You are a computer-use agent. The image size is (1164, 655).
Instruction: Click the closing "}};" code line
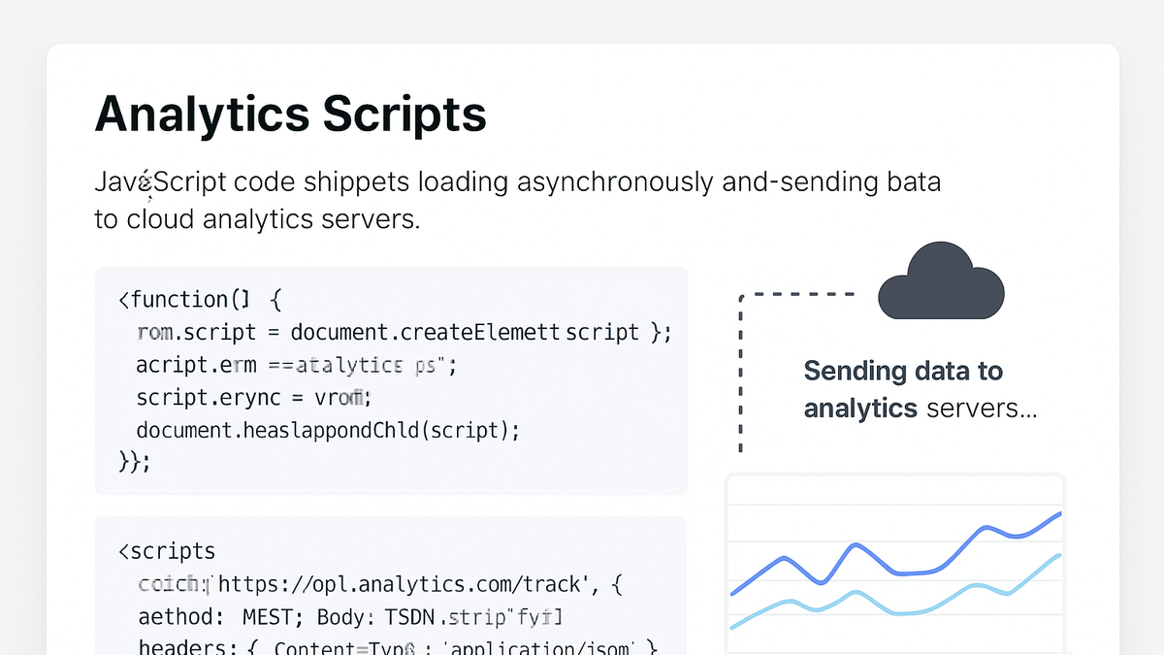click(135, 461)
